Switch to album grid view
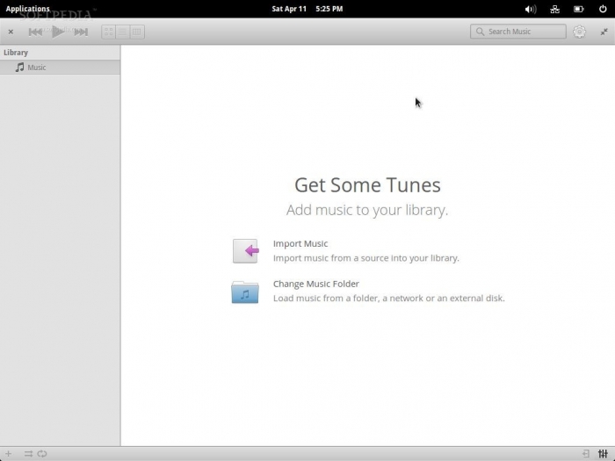Viewport: 615px width, 461px height. [x=109, y=32]
